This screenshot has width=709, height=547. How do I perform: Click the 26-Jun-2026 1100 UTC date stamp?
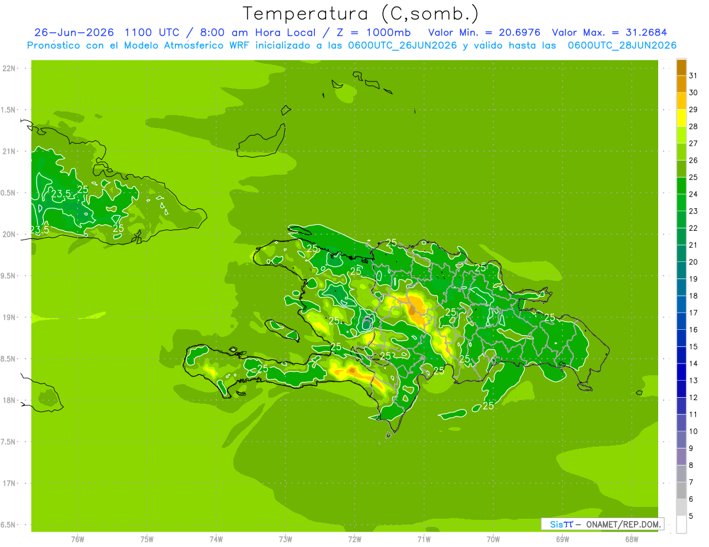99,32
